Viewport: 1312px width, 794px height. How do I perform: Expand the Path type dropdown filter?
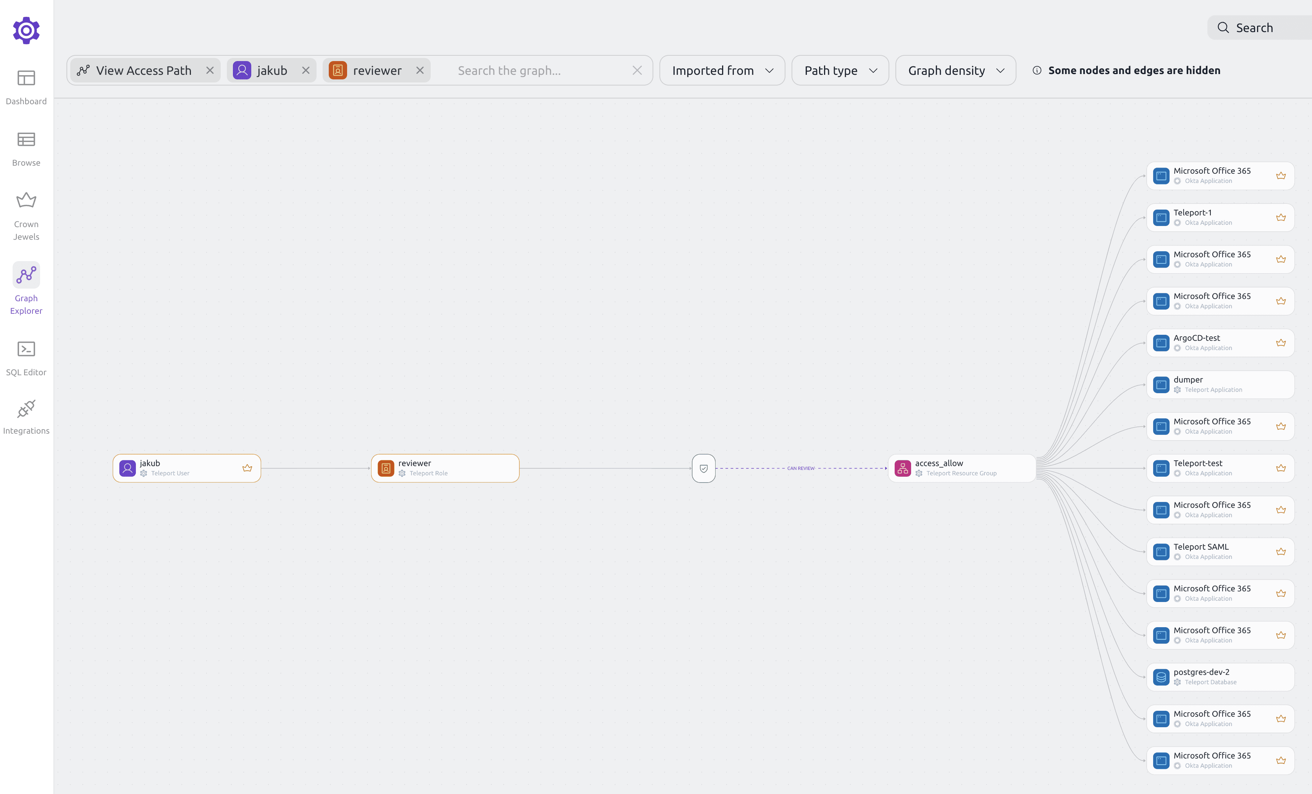[840, 70]
